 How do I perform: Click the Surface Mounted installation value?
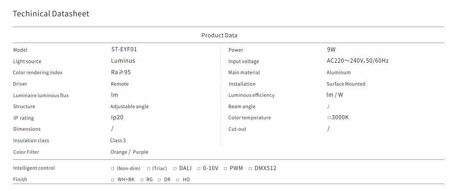coord(346,84)
